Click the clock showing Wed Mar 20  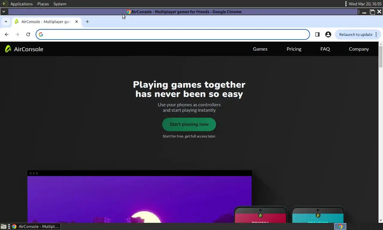365,4
